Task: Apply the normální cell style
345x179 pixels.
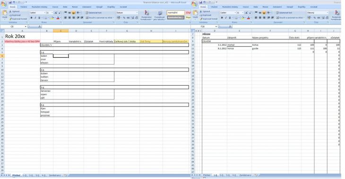Action: [175, 13]
